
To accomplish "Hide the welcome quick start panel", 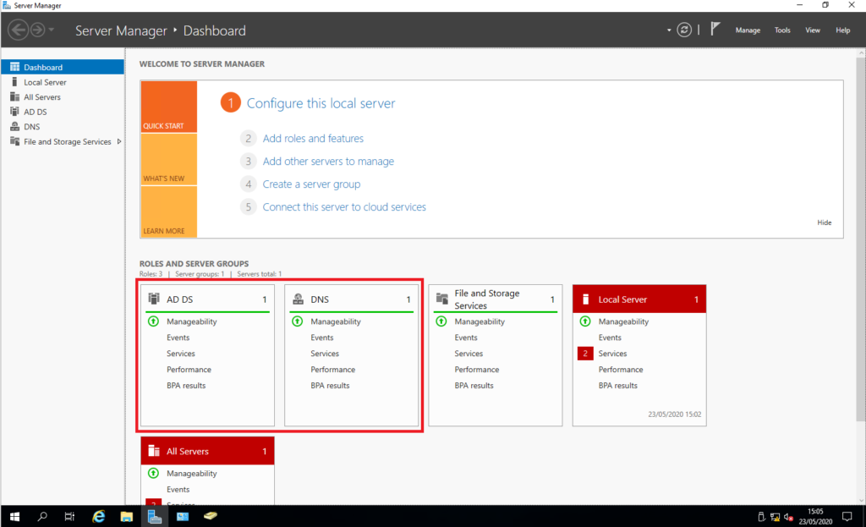I will (824, 222).
